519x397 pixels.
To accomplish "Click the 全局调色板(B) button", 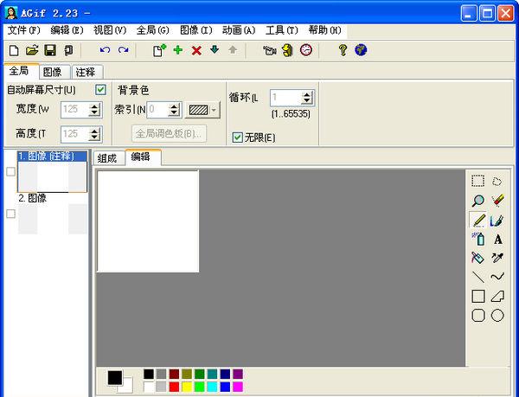I will (169, 134).
